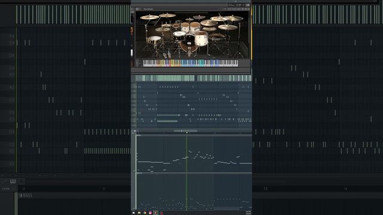Hit the large white floor tom
Viewport: 383px width, 215px height.
click(201, 38)
